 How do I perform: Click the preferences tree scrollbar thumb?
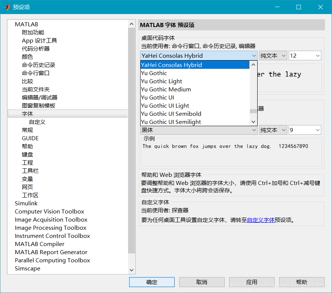point(131,141)
